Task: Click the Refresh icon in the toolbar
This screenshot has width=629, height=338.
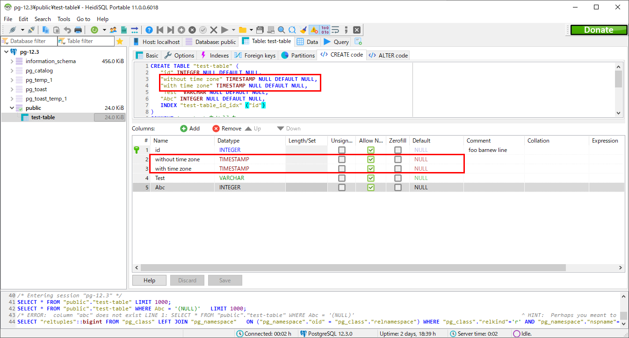Action: tap(94, 29)
